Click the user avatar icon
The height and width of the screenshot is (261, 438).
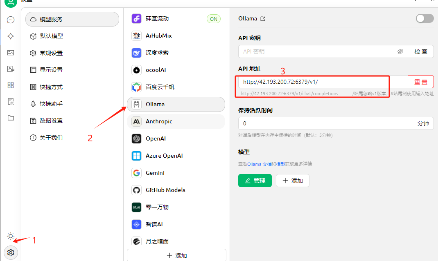coord(11,3)
